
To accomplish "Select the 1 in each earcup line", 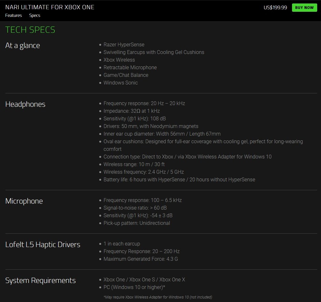I will click(122, 244).
